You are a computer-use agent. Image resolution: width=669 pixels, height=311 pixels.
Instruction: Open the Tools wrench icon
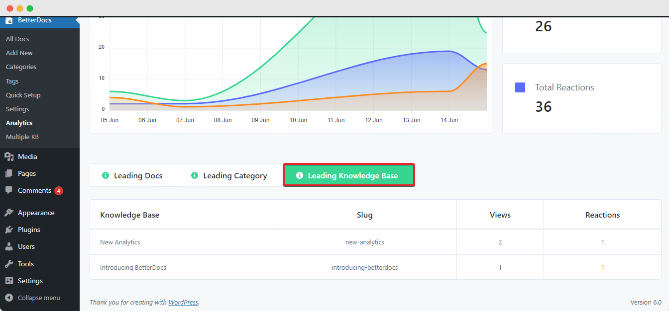click(8, 263)
